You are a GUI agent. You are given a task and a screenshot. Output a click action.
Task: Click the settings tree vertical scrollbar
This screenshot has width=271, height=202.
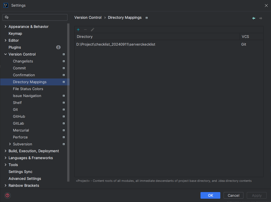(68, 102)
